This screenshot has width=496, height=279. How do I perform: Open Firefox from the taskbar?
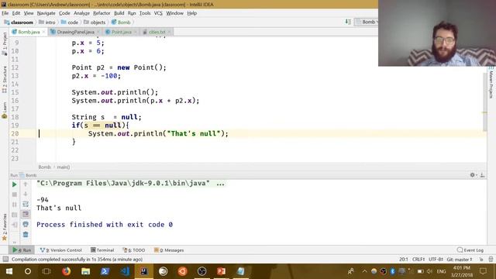click(x=66, y=271)
